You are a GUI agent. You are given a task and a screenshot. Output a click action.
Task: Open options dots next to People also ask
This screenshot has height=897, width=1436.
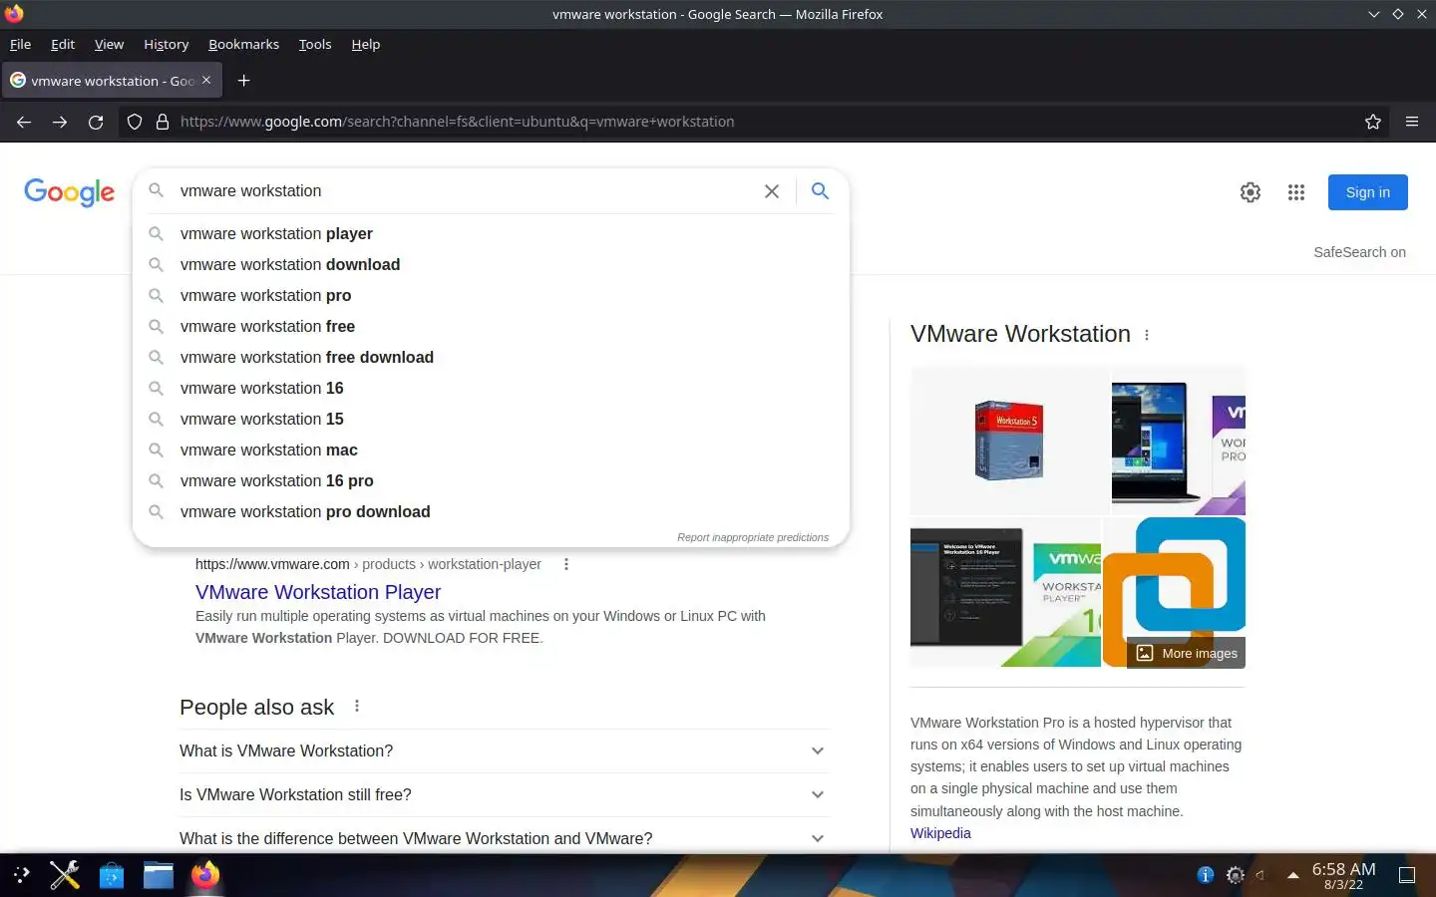pyautogui.click(x=357, y=706)
